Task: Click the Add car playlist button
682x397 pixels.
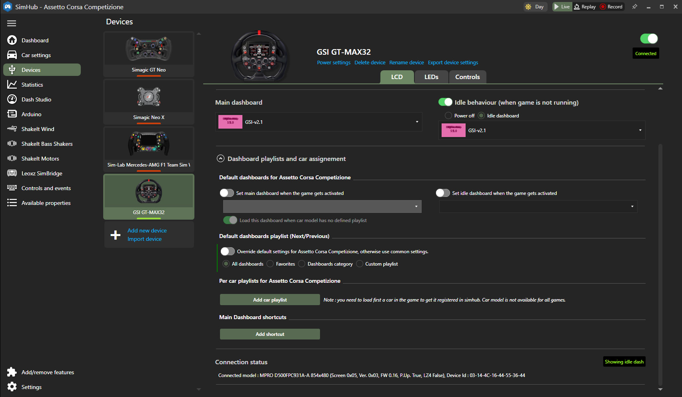Action: point(270,300)
